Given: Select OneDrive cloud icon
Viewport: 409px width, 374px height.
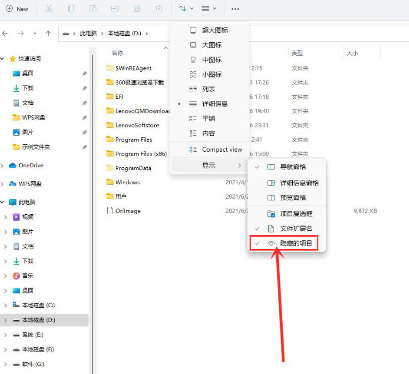Looking at the screenshot, I should pos(12,166).
